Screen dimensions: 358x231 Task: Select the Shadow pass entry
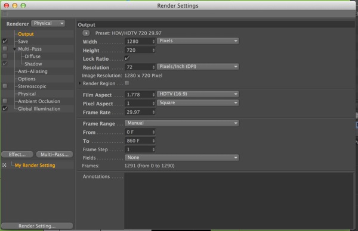click(x=33, y=64)
